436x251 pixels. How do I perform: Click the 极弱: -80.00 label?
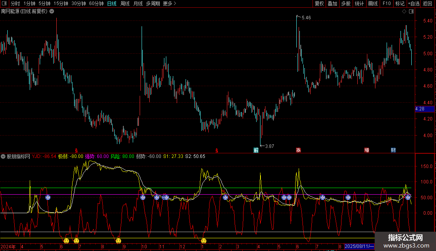[71, 156]
